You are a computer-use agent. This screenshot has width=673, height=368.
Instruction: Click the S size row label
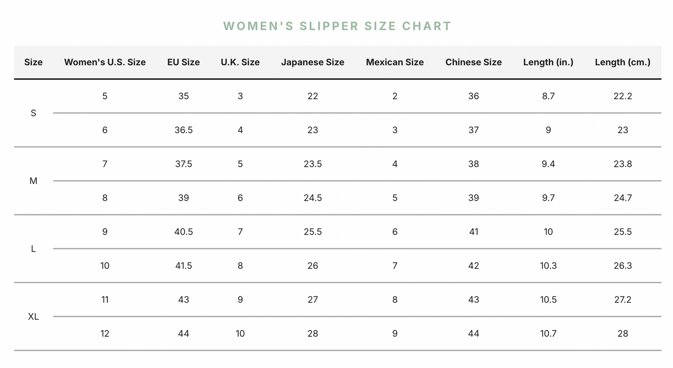click(x=34, y=113)
